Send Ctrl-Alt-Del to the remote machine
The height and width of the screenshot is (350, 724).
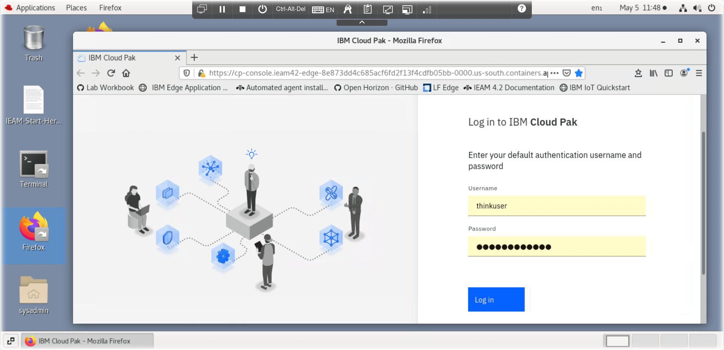point(290,9)
